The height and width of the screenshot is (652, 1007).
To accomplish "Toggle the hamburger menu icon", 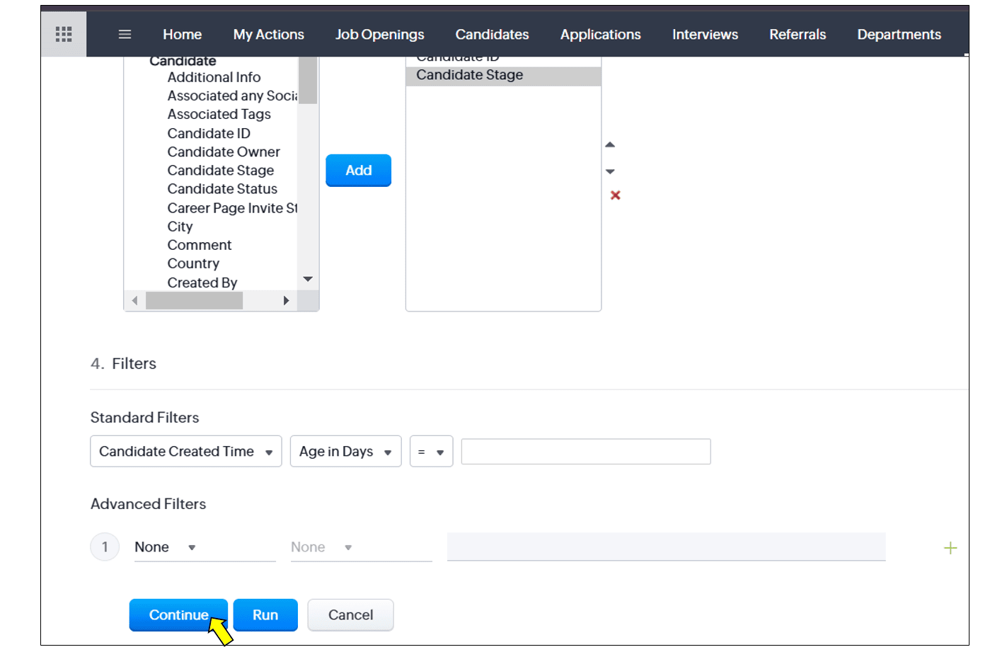I will click(125, 34).
